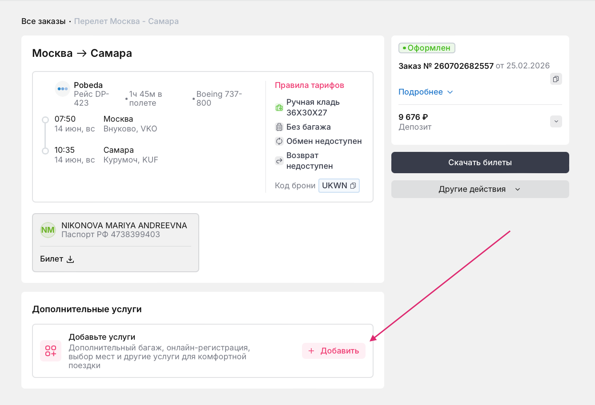Click the refund unavailable icon
Screen dimensions: 595x405
coord(279,161)
